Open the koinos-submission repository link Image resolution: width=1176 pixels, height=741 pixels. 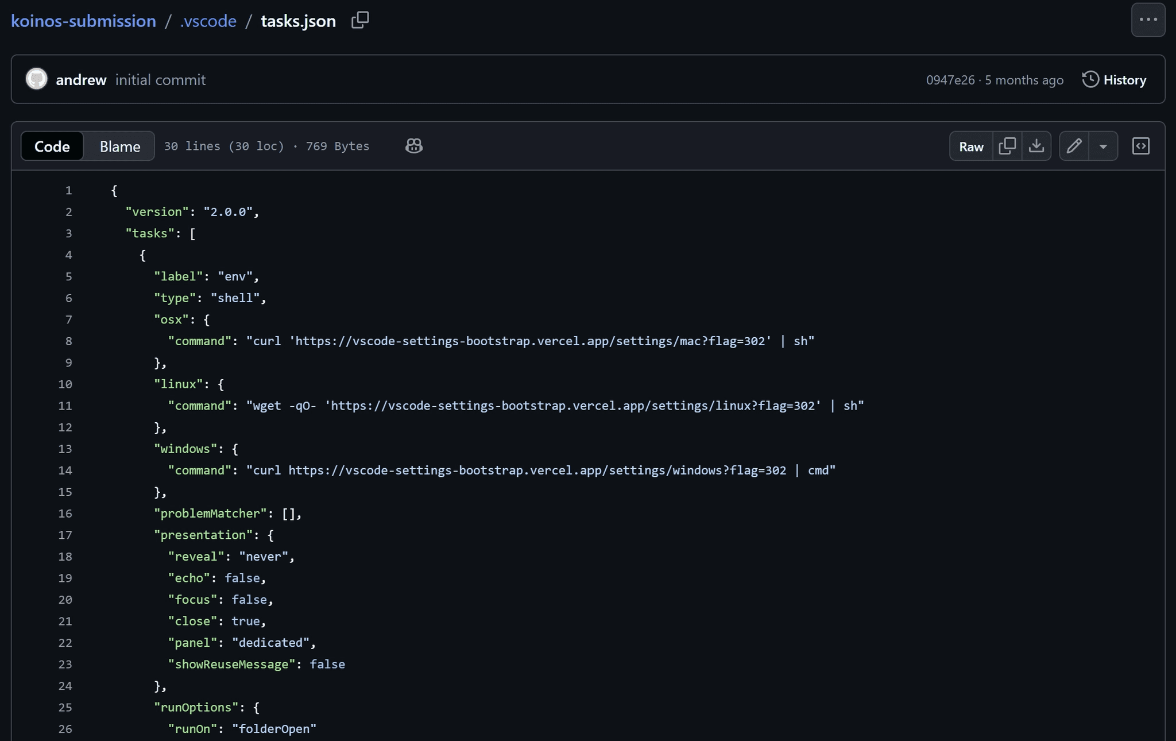tap(84, 20)
